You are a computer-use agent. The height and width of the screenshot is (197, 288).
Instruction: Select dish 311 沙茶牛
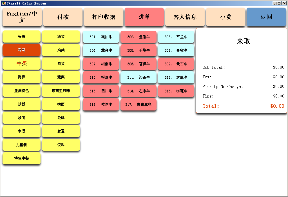[138, 78]
